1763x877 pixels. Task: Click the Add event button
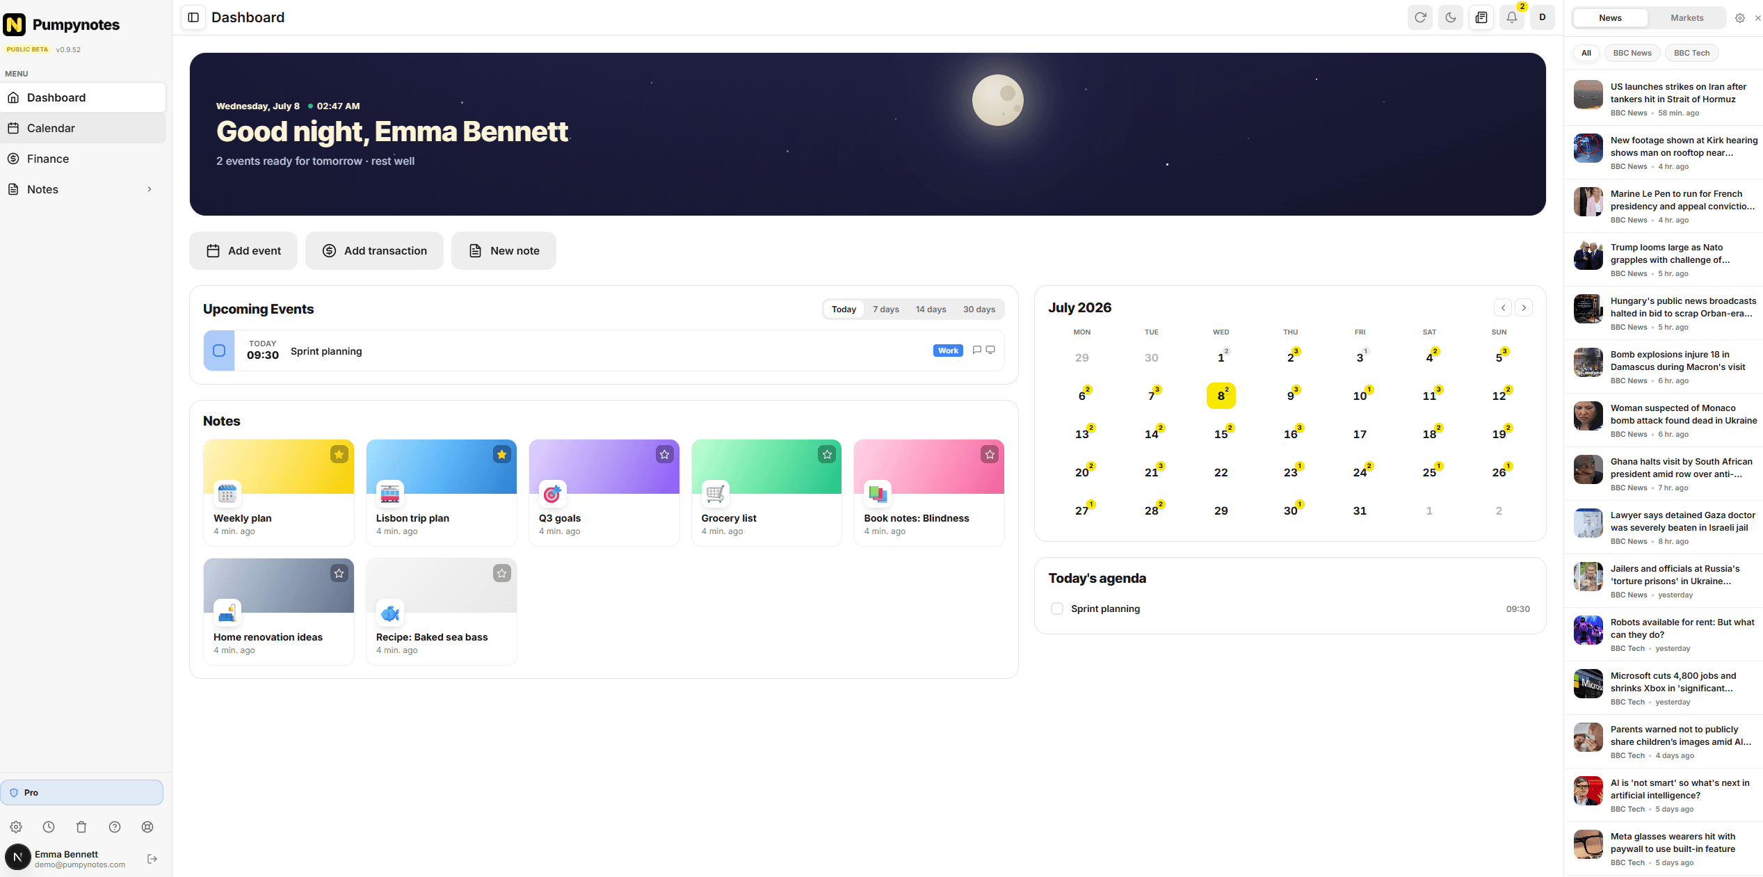[243, 250]
